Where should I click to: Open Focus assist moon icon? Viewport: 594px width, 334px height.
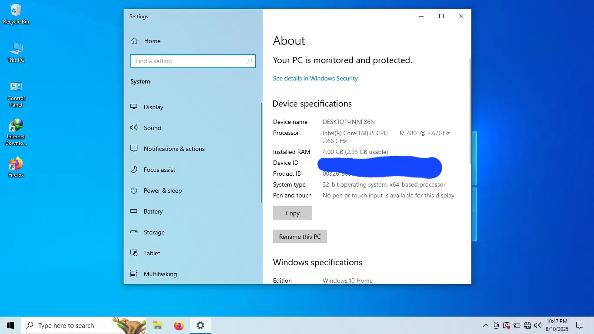[134, 170]
